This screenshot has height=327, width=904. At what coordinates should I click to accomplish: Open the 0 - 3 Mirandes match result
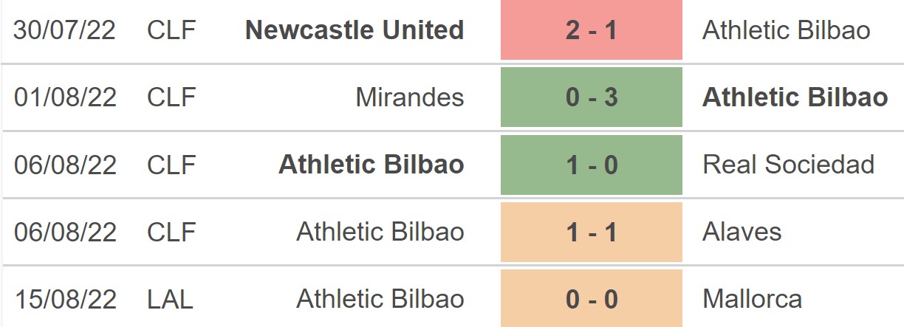[591, 97]
